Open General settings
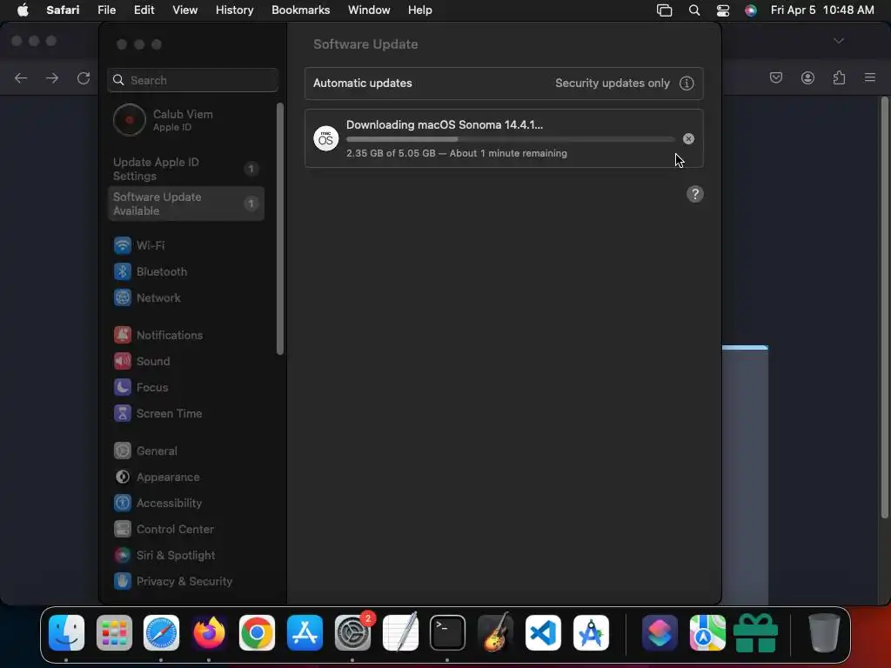891x668 pixels. click(x=186, y=451)
